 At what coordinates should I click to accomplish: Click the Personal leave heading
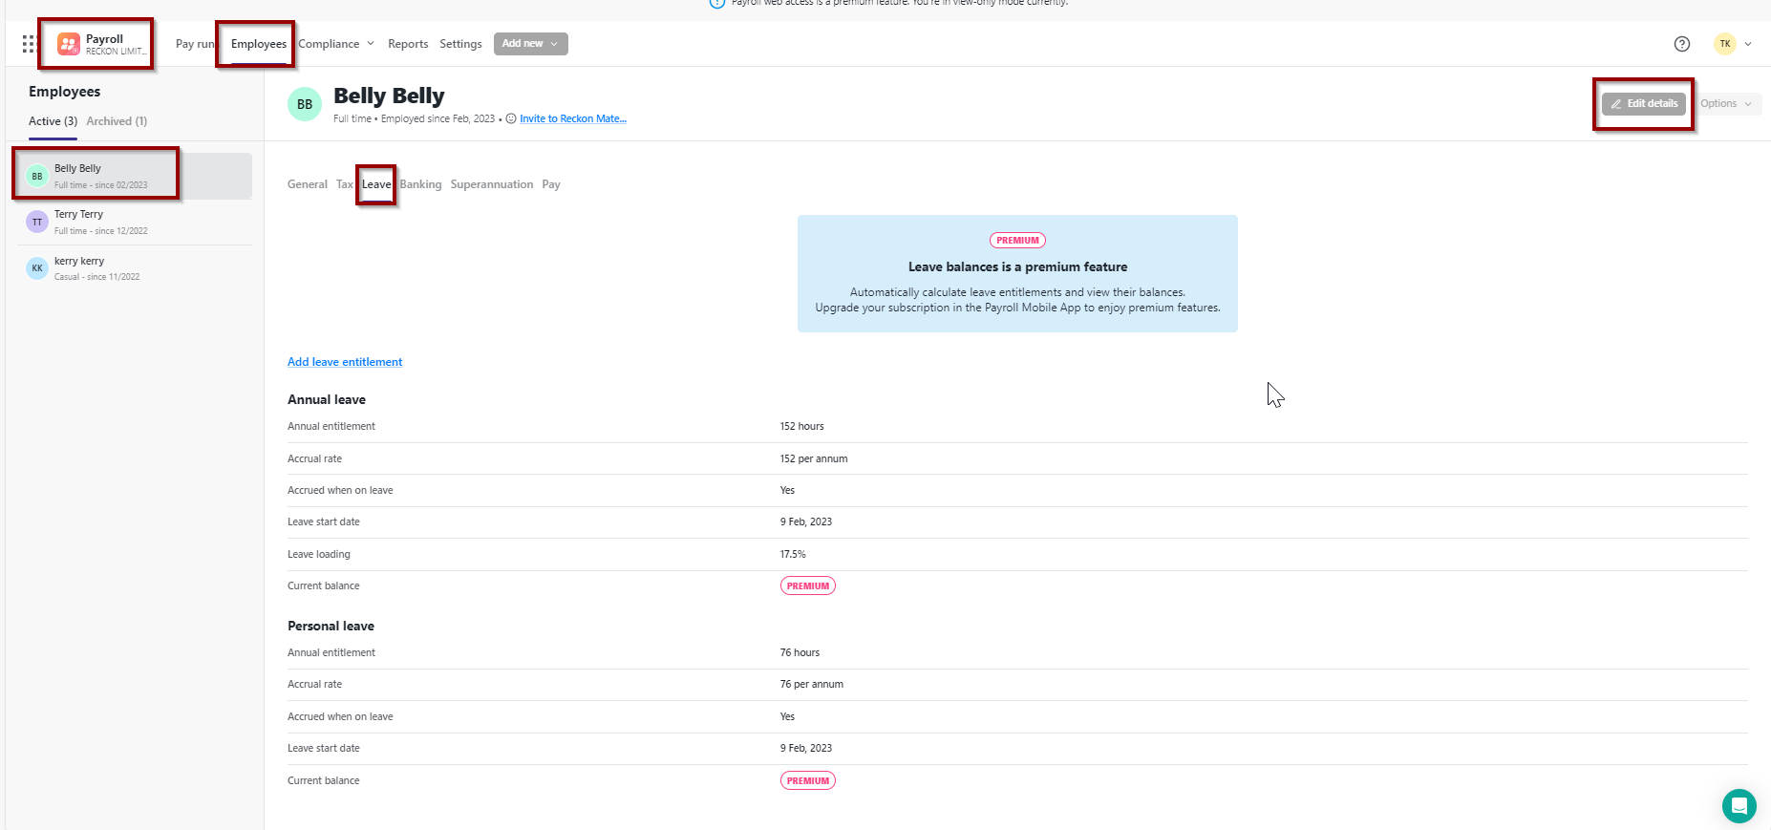coord(331,626)
